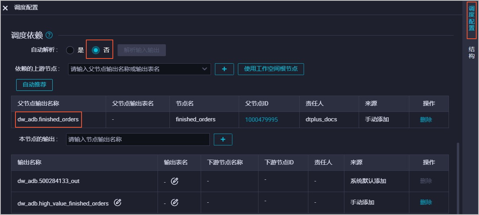Image resolution: width=479 pixels, height=215 pixels.
Task: Select the finished_orders node name cell
Action: [x=196, y=119]
